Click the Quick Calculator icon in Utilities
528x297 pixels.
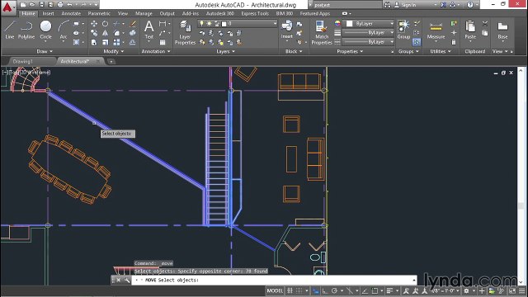454,42
